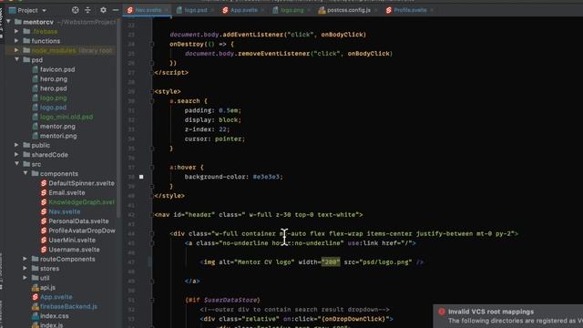Expand the util folder
Image resolution: width=583 pixels, height=328 pixels.
(26, 278)
